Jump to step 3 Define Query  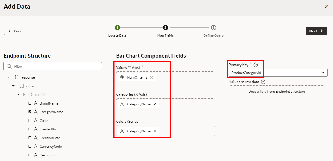pos(214,28)
